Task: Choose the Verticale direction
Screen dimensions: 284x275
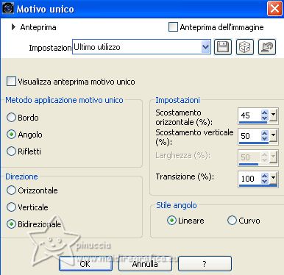Action: click(x=11, y=207)
